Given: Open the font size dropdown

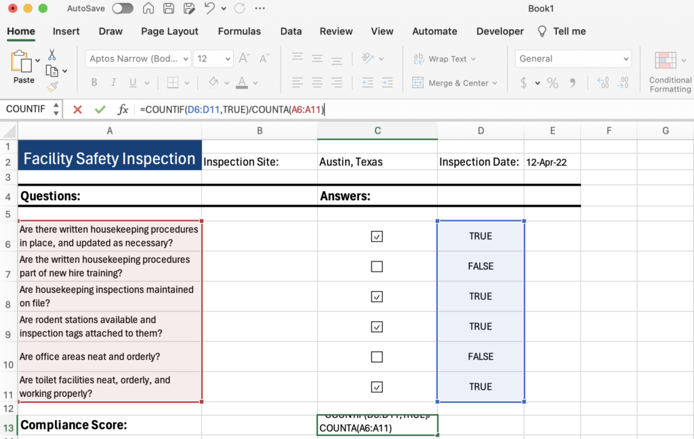Looking at the screenshot, I should tap(228, 59).
